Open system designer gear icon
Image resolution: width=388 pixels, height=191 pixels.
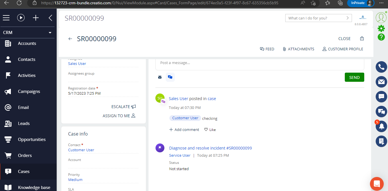coord(381,28)
